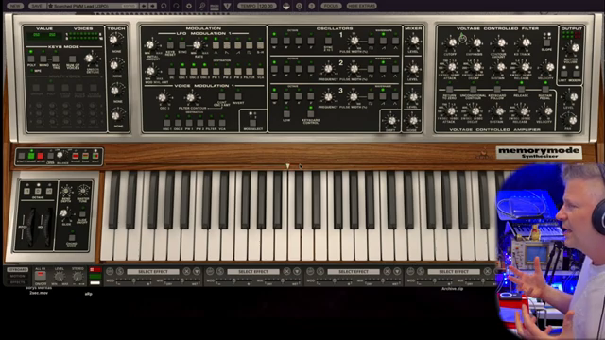Image resolution: width=605 pixels, height=340 pixels.
Task: Select the LFO square waveform button
Action: 250,45
